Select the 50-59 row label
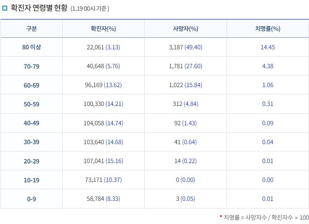Screen dimensions: 309x224 tap(31, 104)
